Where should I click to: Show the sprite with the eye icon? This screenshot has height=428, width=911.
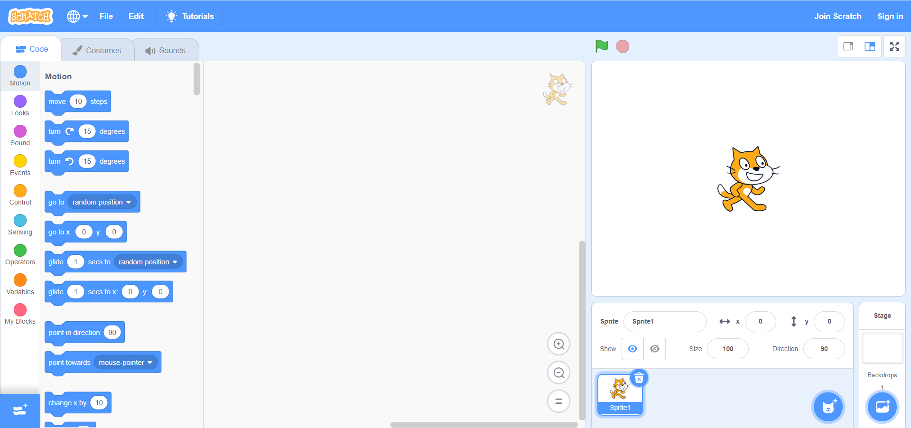point(632,349)
